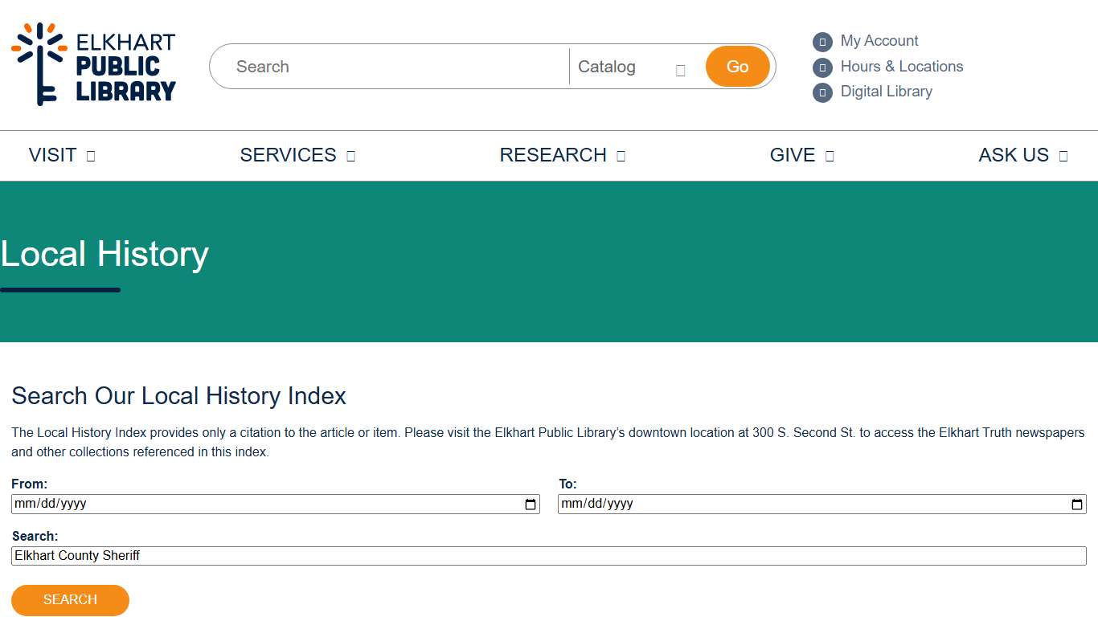The width and height of the screenshot is (1098, 617).
Task: Expand the Services menu arrow
Action: pos(350,157)
